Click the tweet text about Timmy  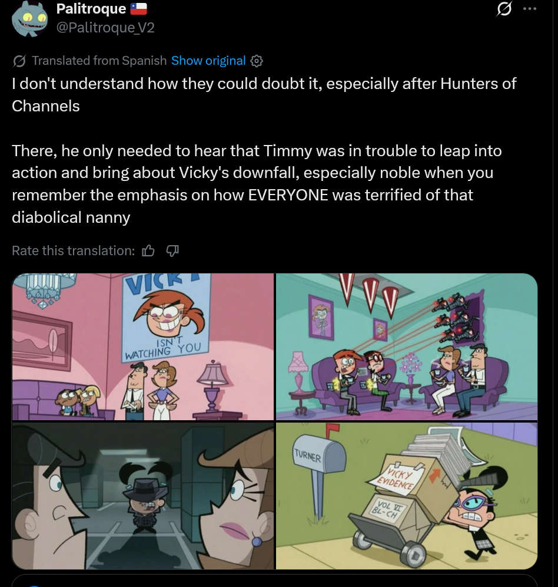click(257, 184)
